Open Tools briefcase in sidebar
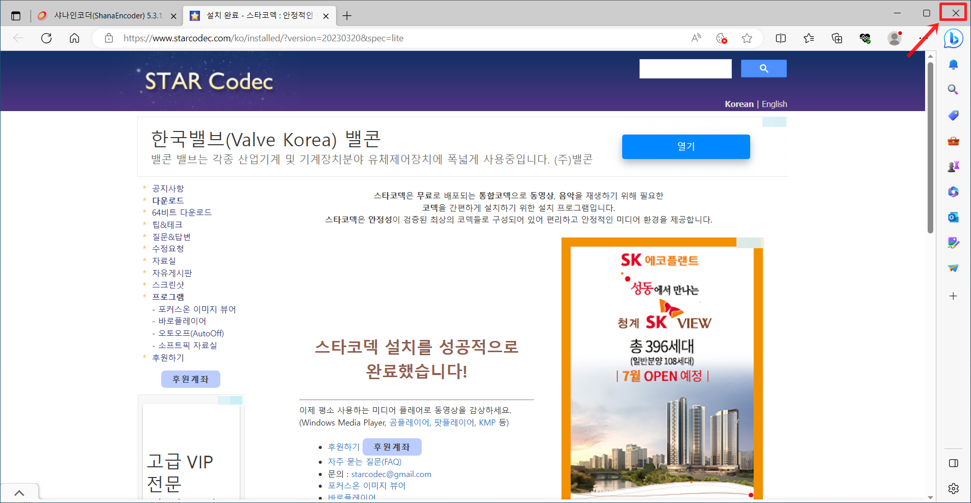 (x=953, y=141)
